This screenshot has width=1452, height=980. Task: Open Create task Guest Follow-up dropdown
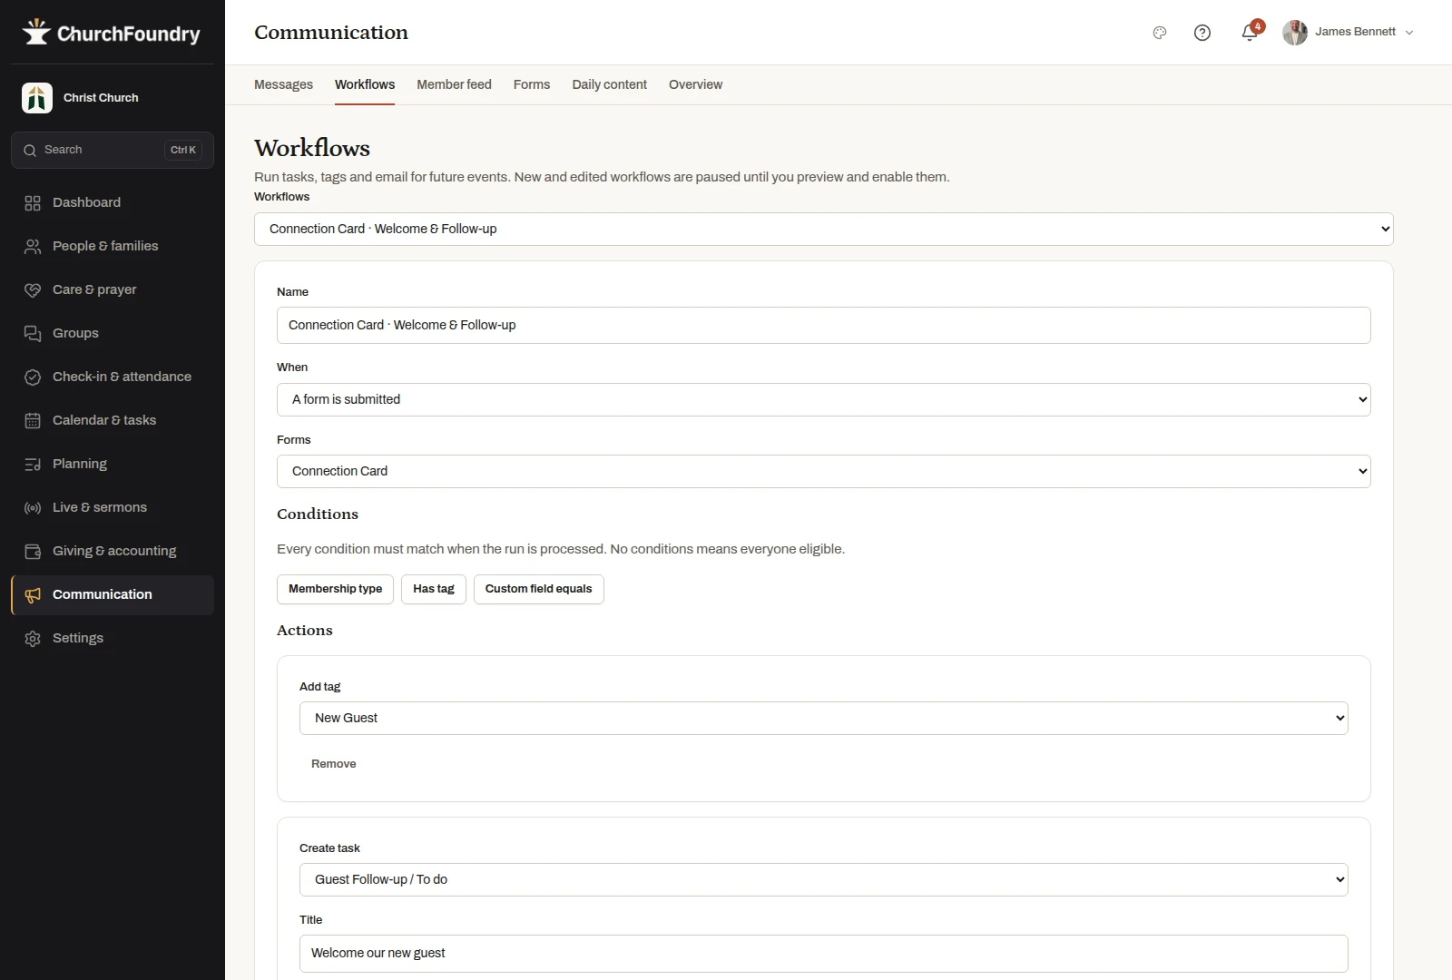click(823, 879)
